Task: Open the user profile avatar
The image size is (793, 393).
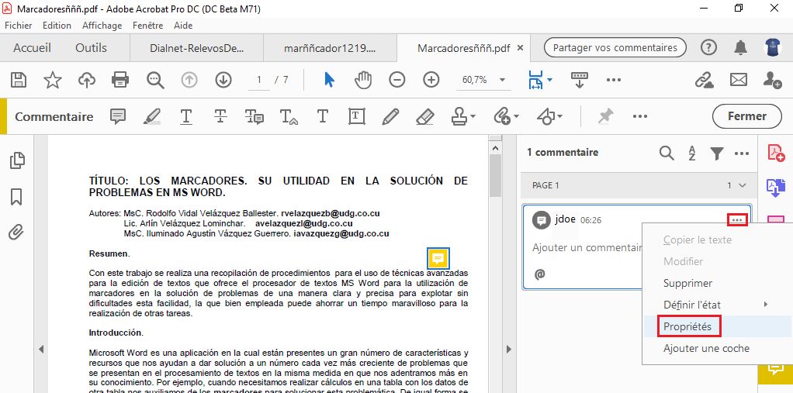Action: point(772,47)
